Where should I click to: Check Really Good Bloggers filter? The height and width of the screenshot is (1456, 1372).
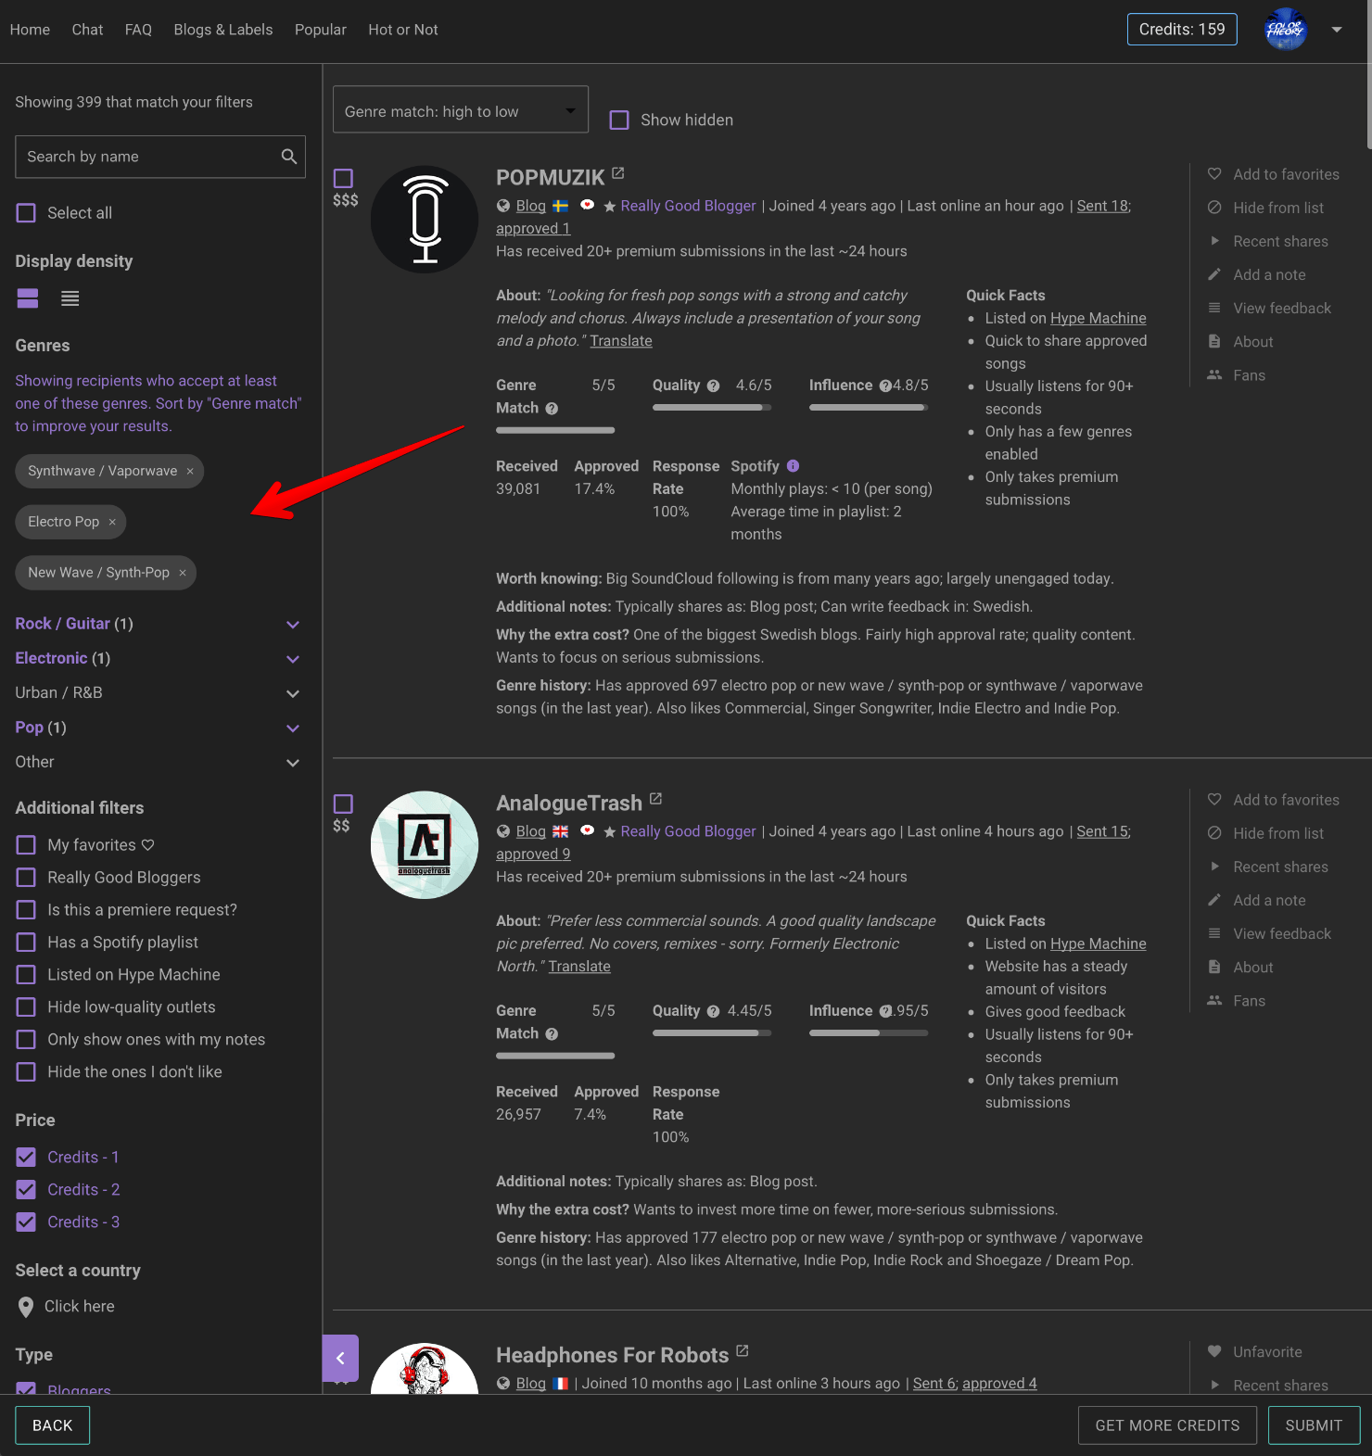27,878
